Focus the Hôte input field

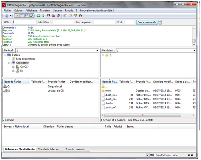(24, 22)
